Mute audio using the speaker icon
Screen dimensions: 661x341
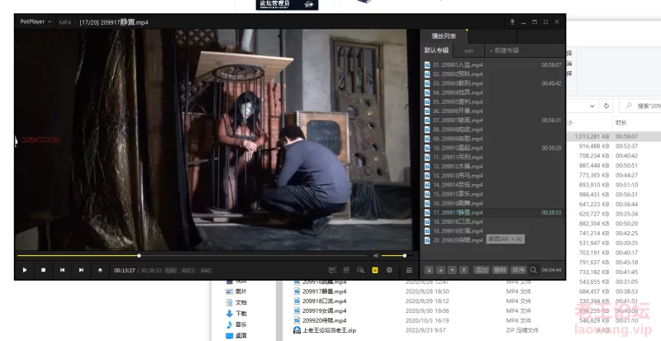(376, 255)
